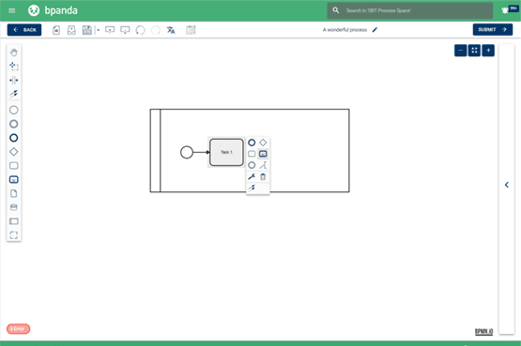Open the hamburger navigation menu
Screen dimensions: 521x346
[12, 10]
